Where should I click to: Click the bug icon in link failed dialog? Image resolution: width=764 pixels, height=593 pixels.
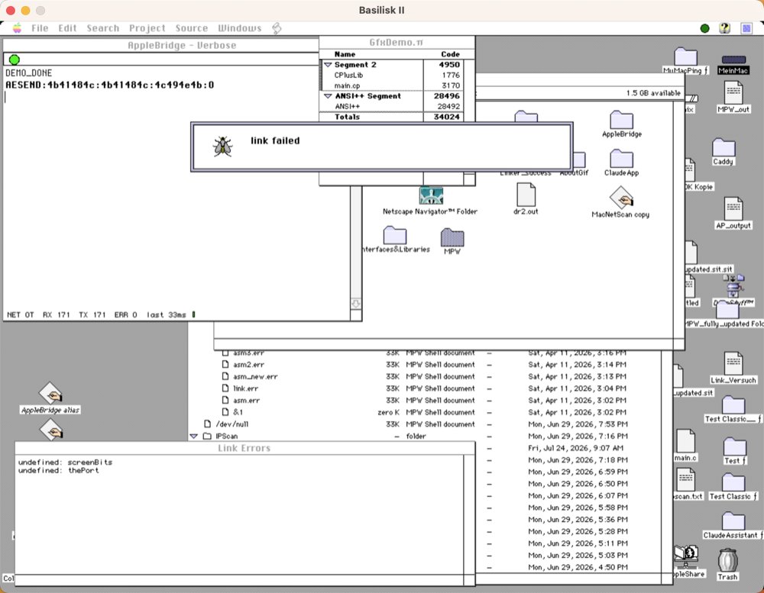tap(222, 146)
